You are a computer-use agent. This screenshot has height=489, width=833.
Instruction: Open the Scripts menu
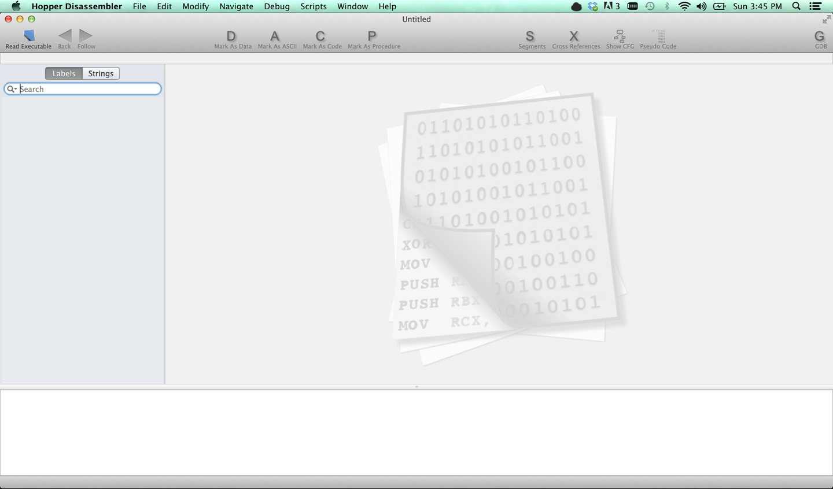click(314, 6)
